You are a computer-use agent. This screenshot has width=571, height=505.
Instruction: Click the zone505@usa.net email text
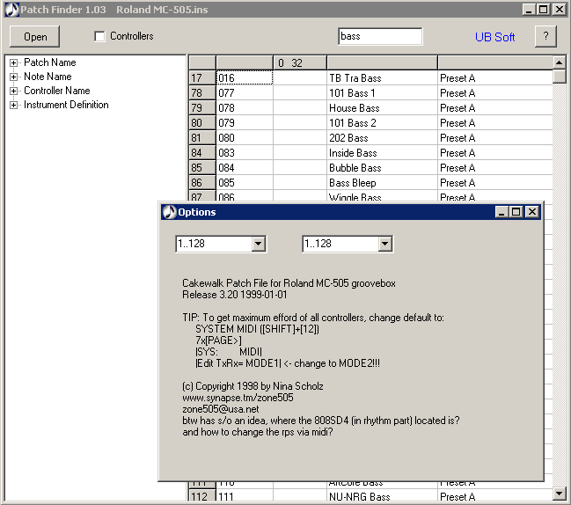[x=221, y=409]
